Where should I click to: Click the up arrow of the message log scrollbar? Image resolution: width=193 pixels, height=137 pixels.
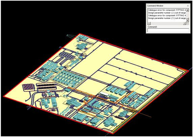coord(187,10)
